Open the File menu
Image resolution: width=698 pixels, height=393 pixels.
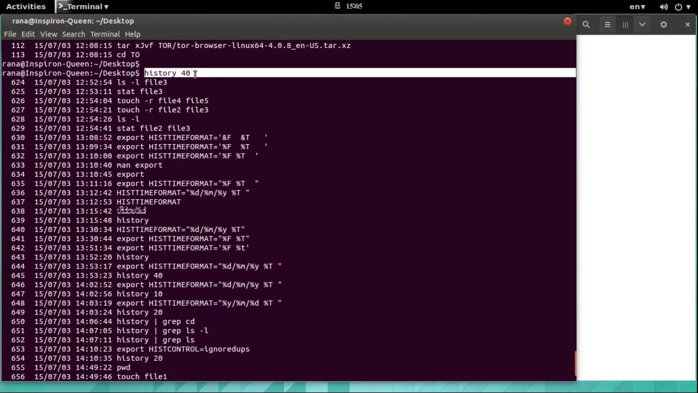coord(10,34)
